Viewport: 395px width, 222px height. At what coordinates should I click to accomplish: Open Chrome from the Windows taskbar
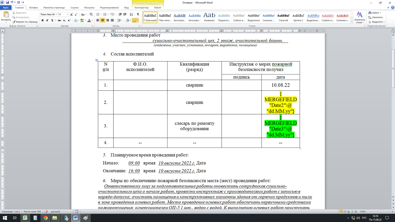click(45, 218)
